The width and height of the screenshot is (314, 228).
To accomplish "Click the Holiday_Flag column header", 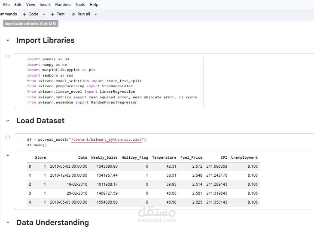I will pos(135,157).
